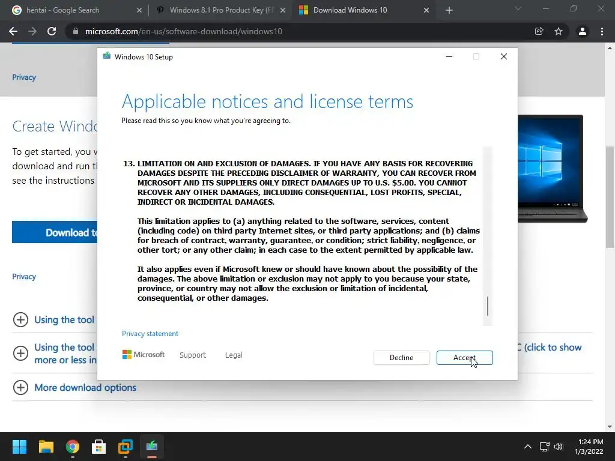Click the 'Create Windows' heading on the page
Image resolution: width=615 pixels, height=461 pixels.
pyautogui.click(x=55, y=126)
